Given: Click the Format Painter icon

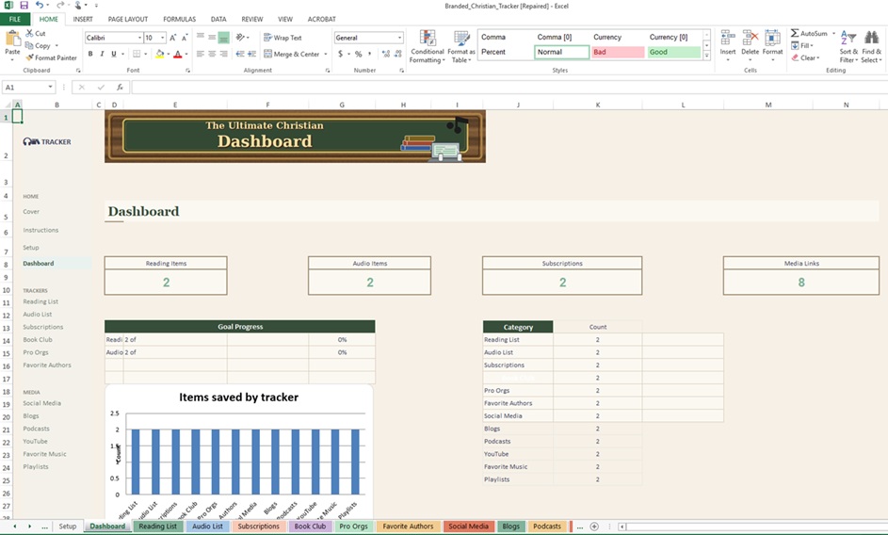Looking at the screenshot, I should click(30, 57).
